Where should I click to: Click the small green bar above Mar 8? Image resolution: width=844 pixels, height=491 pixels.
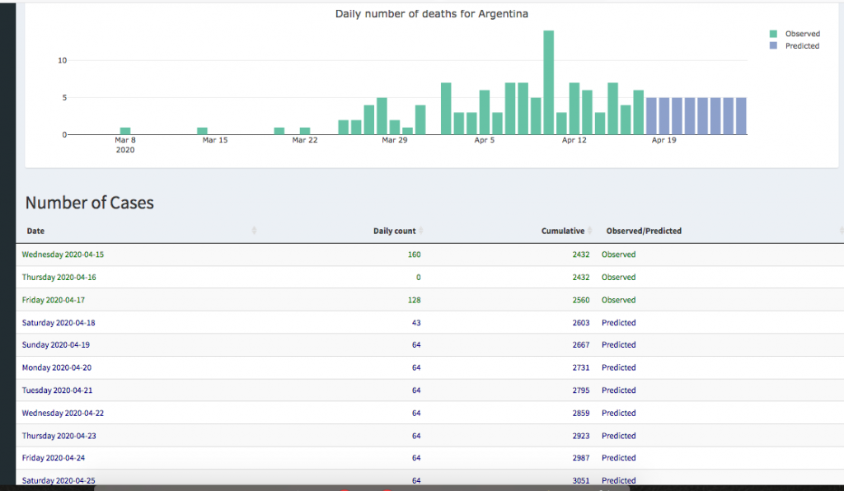click(125, 130)
